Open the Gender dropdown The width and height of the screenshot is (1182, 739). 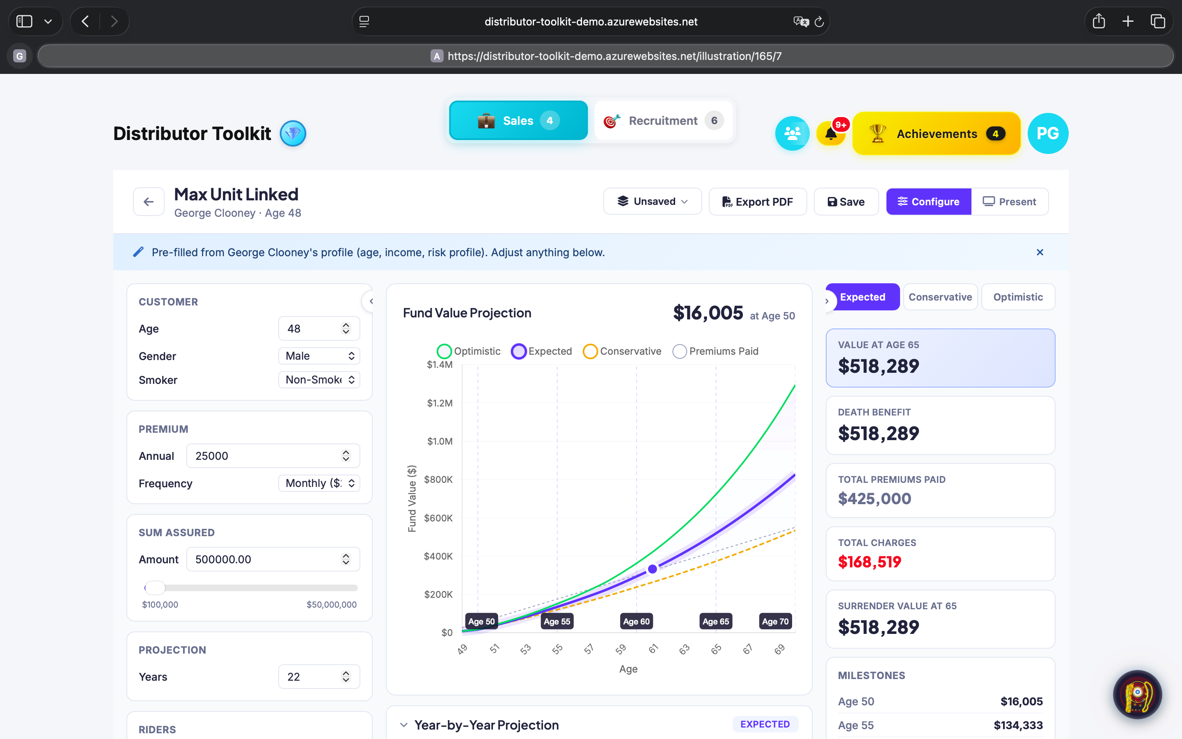[x=319, y=356]
